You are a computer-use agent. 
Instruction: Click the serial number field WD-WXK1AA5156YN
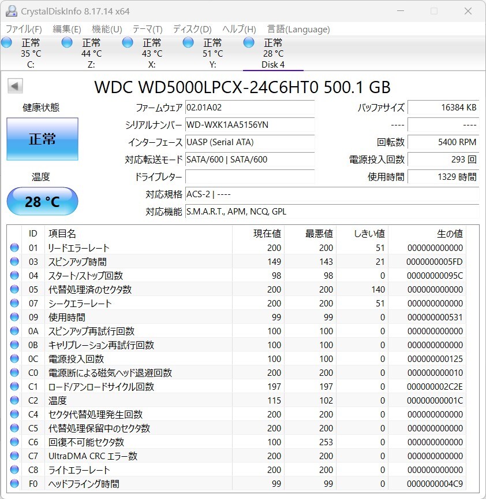[x=250, y=125]
